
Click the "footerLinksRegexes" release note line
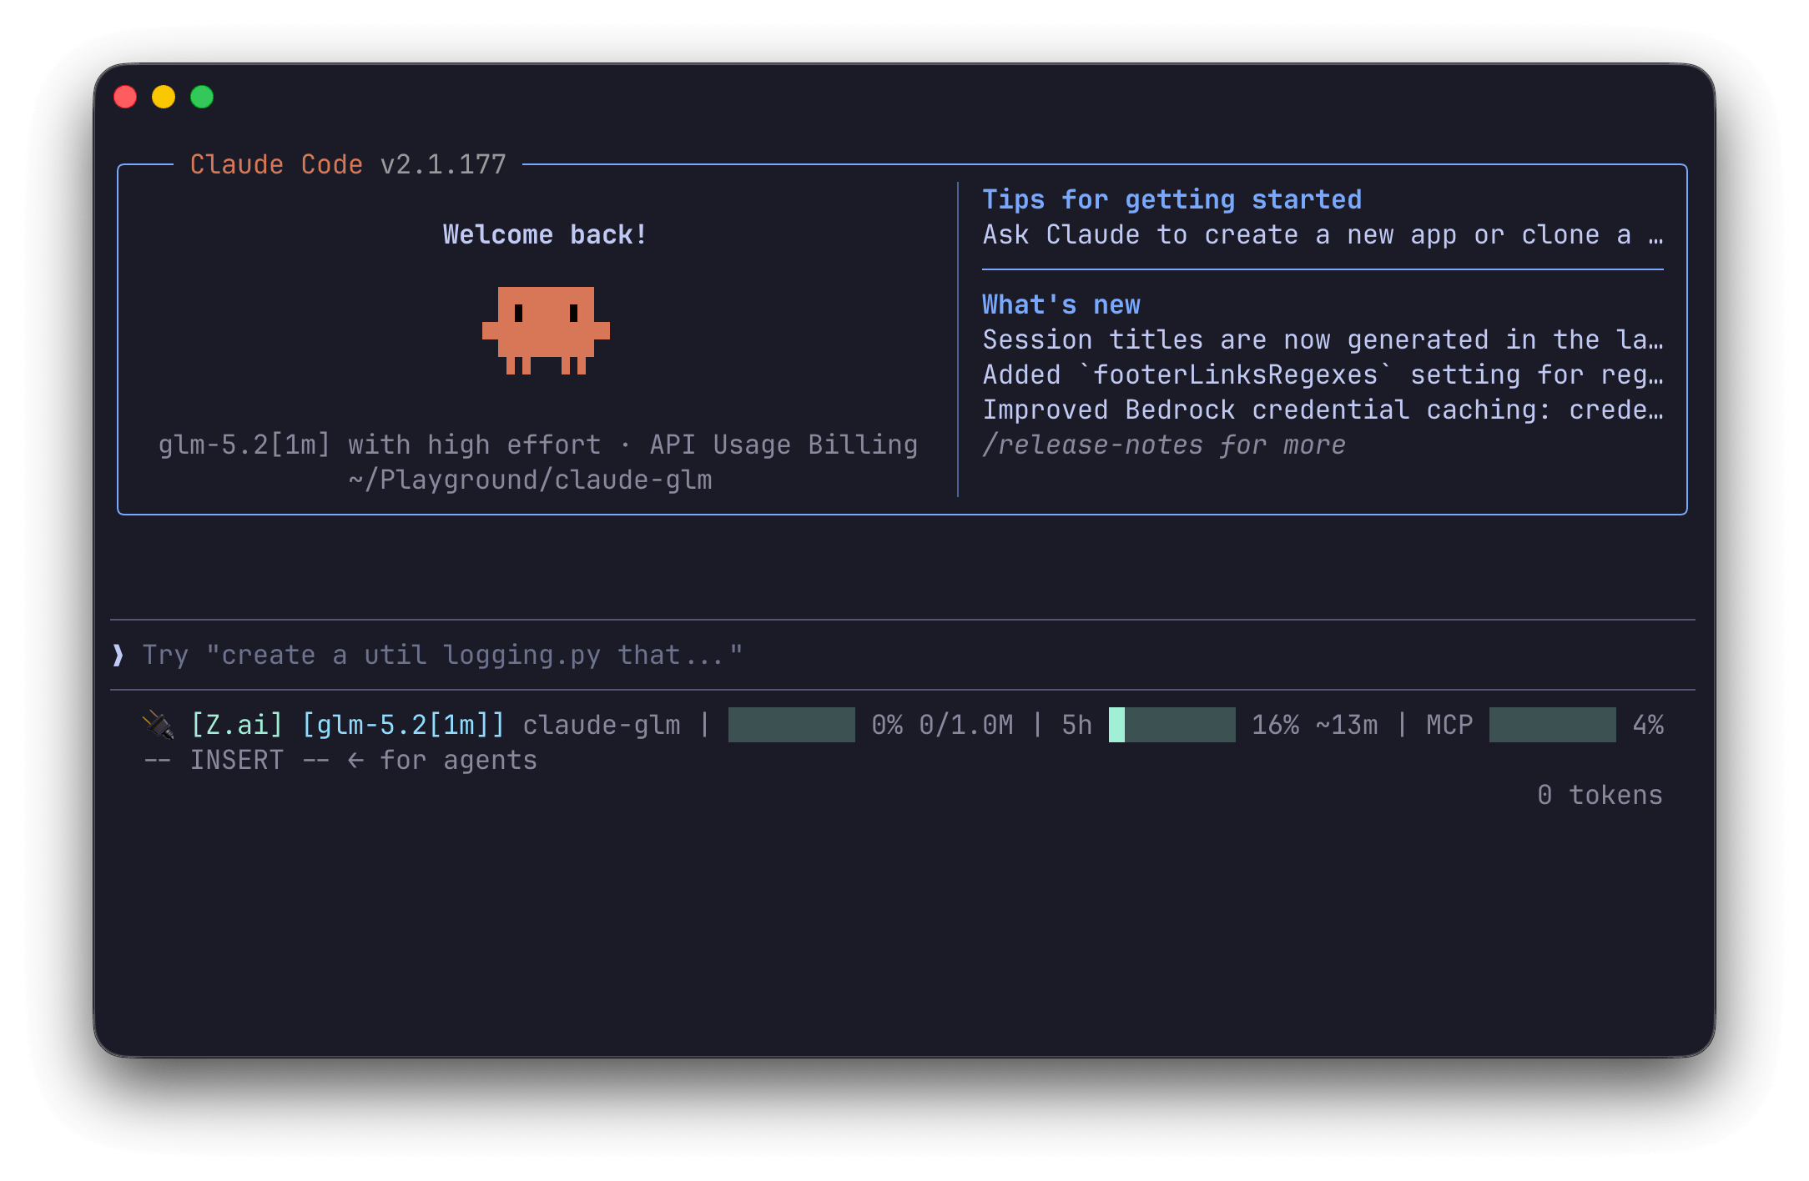[1323, 374]
